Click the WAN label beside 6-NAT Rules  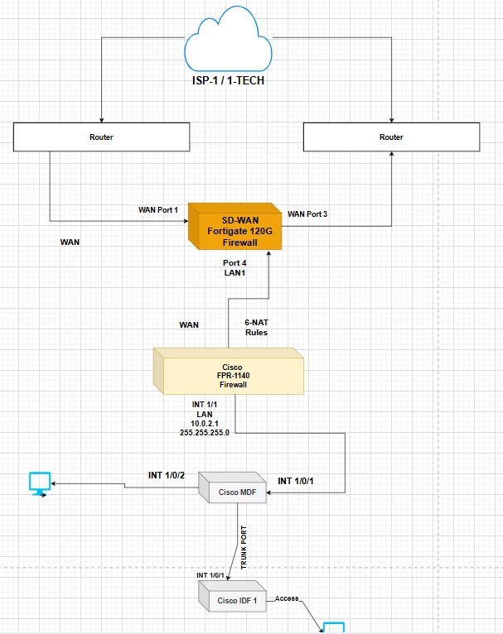click(189, 324)
